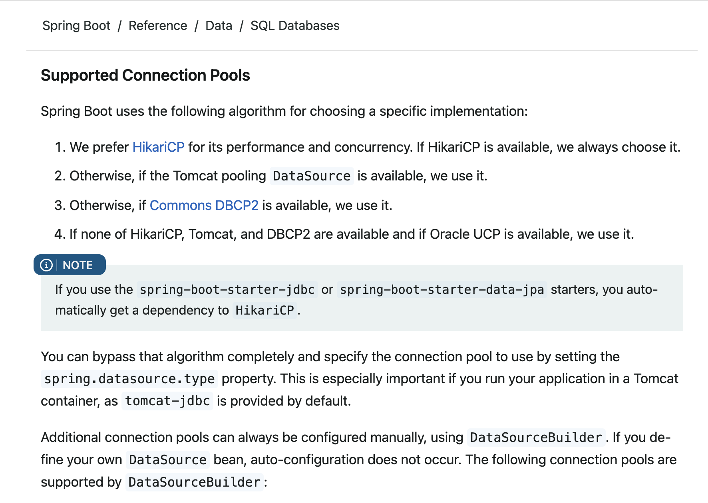Viewport: 708px width, 503px height.
Task: Click DataSource code in Tomcat pooling item
Action: pos(312,176)
